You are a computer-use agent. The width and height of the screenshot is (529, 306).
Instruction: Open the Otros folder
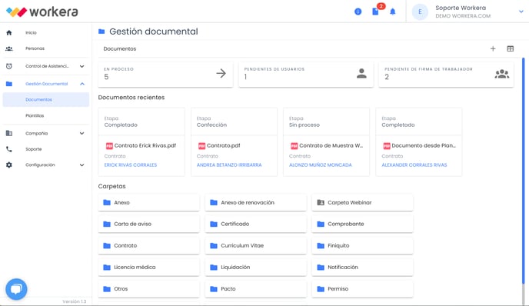point(149,289)
